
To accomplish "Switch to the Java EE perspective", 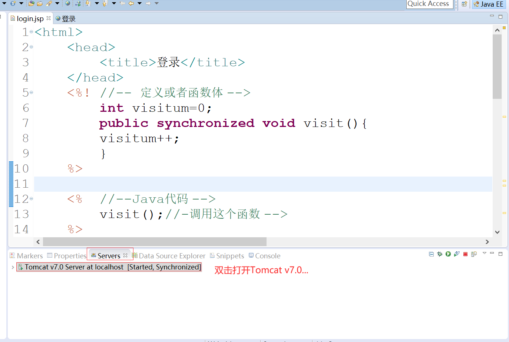I will coord(489,4).
